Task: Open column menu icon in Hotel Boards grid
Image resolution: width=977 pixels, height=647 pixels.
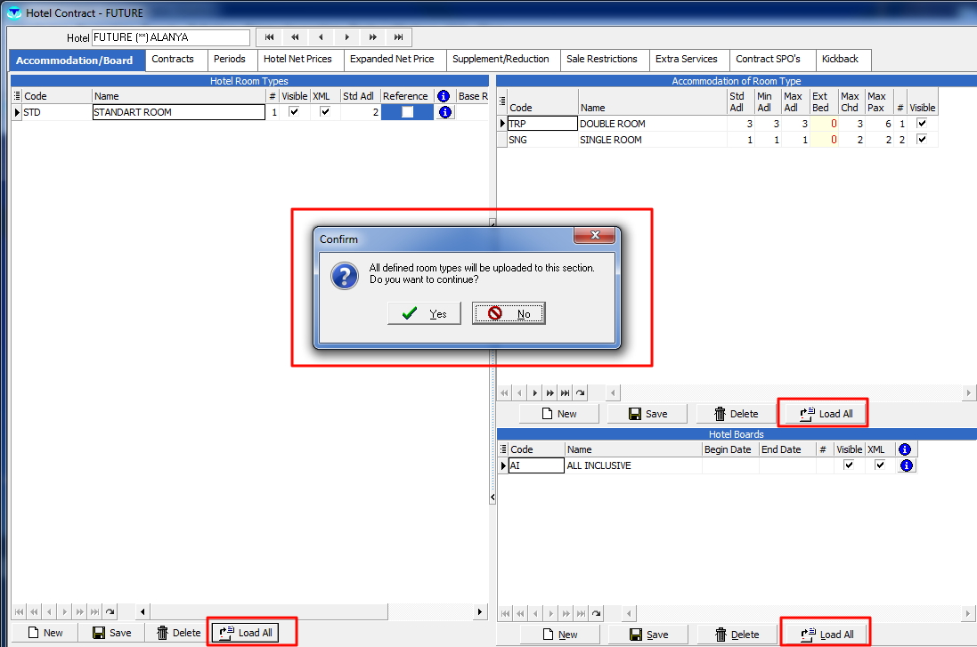Action: [502, 449]
